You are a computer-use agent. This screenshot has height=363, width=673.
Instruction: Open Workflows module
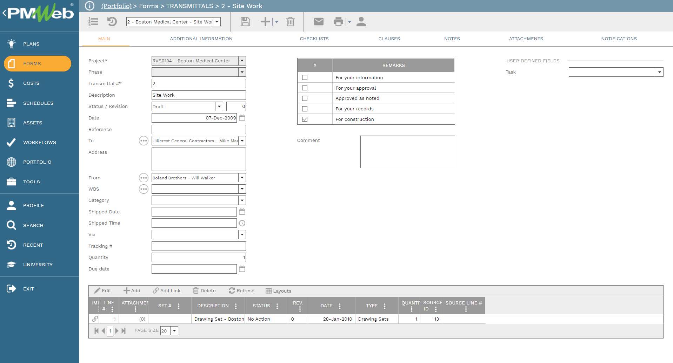[39, 142]
